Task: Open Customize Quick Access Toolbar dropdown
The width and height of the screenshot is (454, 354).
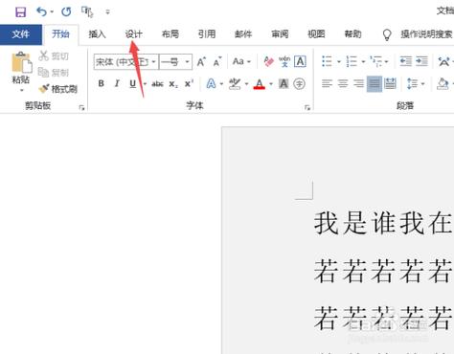Action: [107, 12]
